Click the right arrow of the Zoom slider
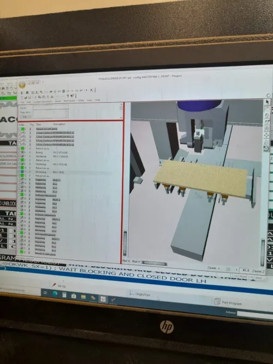The image size is (273, 364). click(236, 269)
